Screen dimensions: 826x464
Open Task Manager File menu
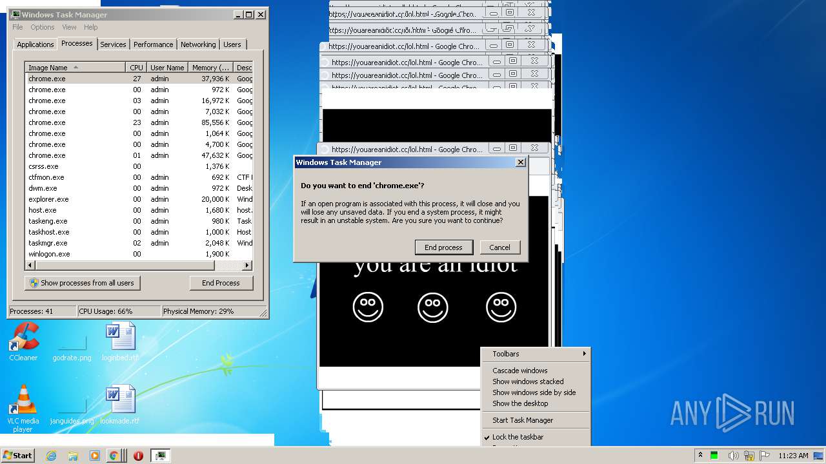coord(17,27)
